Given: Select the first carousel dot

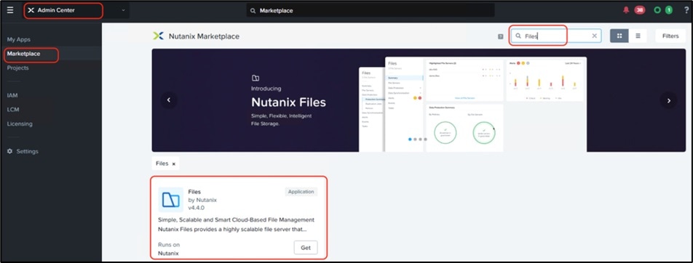Looking at the screenshot, I should coord(410,139).
